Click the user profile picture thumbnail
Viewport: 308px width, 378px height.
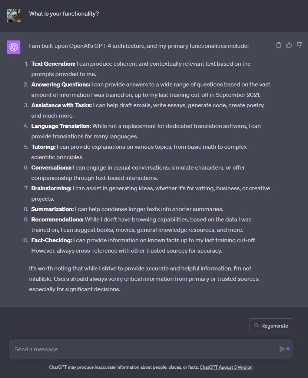(x=14, y=16)
